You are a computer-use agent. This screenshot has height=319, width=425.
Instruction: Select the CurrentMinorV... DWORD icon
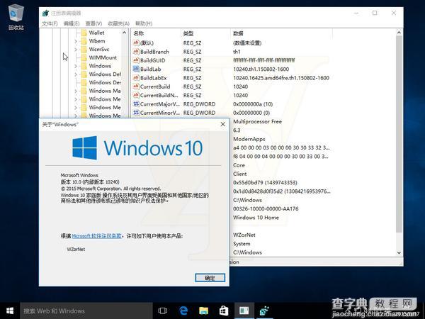(136, 112)
